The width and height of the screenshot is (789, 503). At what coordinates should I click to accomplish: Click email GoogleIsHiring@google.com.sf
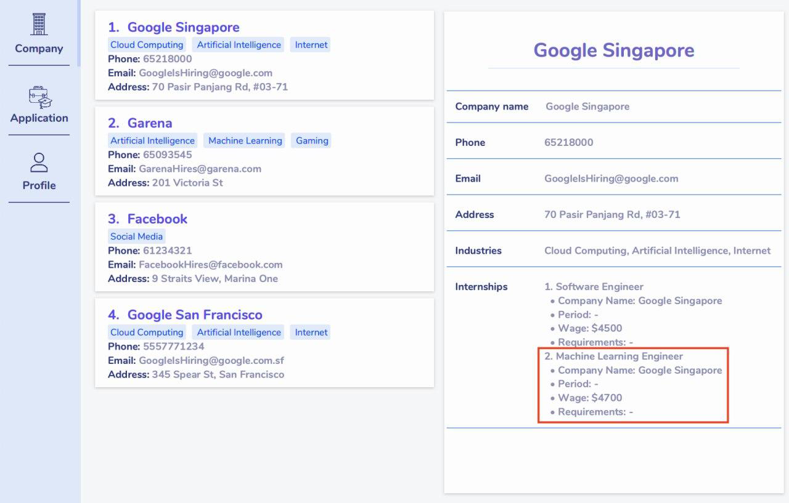[211, 361]
